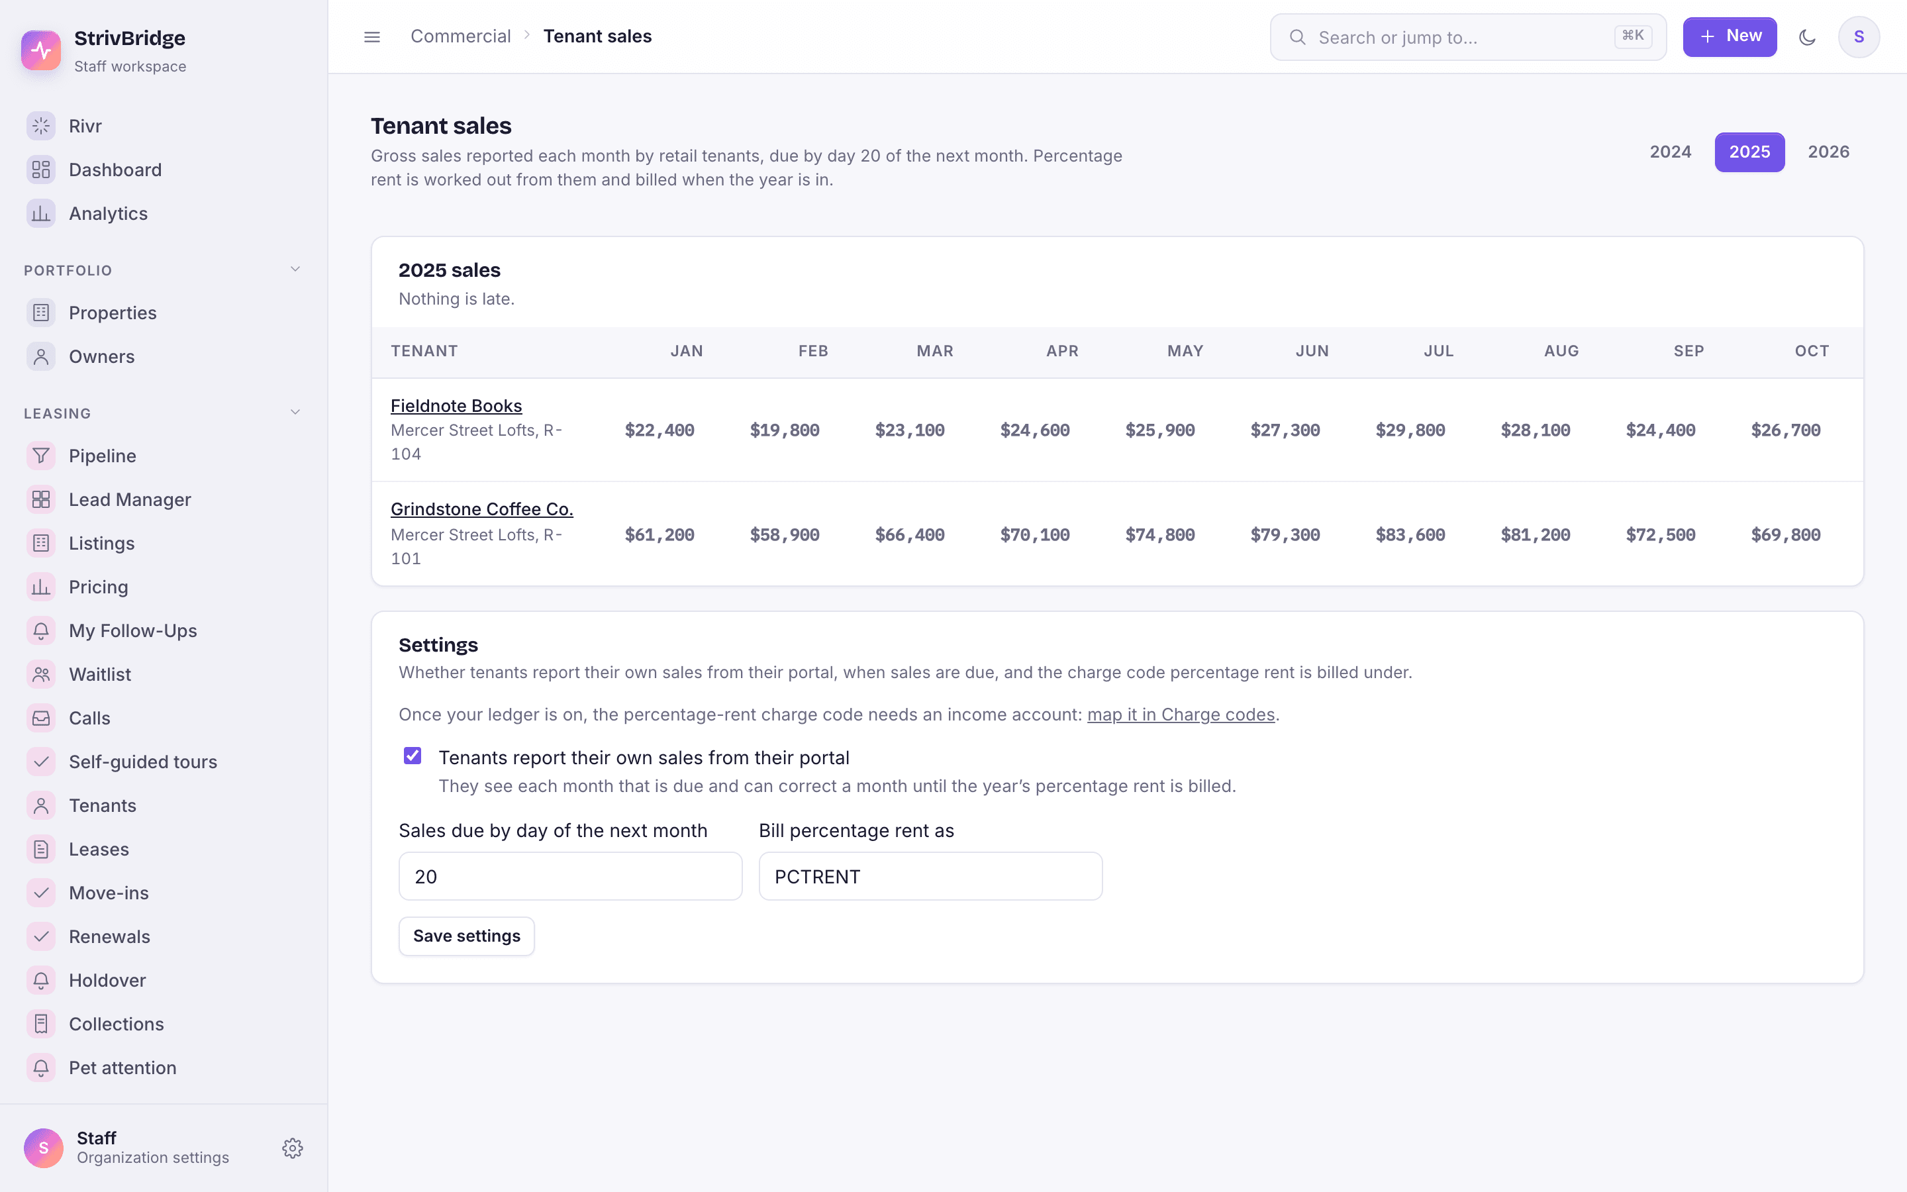Click the New button in header

click(1730, 36)
